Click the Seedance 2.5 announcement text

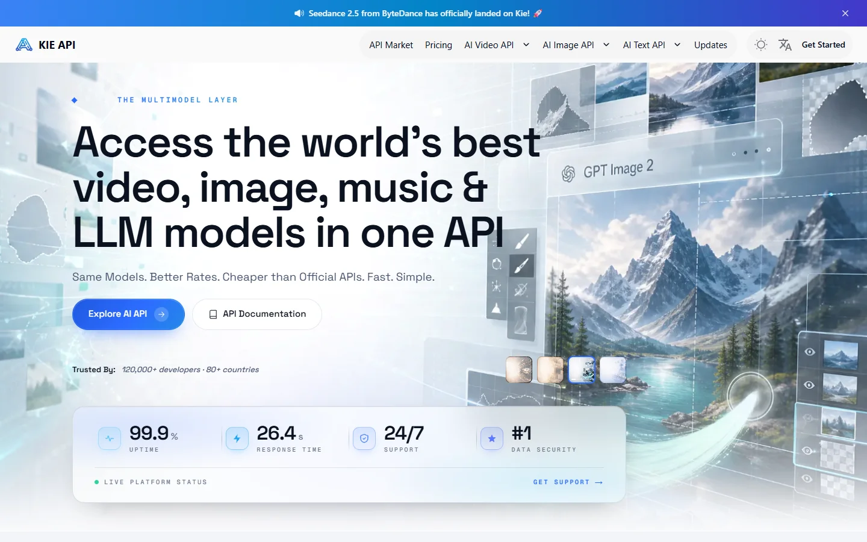(x=419, y=13)
